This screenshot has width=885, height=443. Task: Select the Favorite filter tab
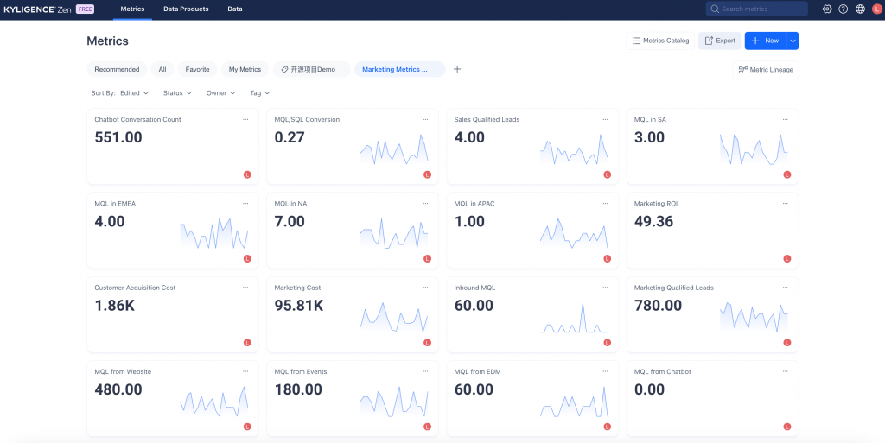click(x=197, y=69)
